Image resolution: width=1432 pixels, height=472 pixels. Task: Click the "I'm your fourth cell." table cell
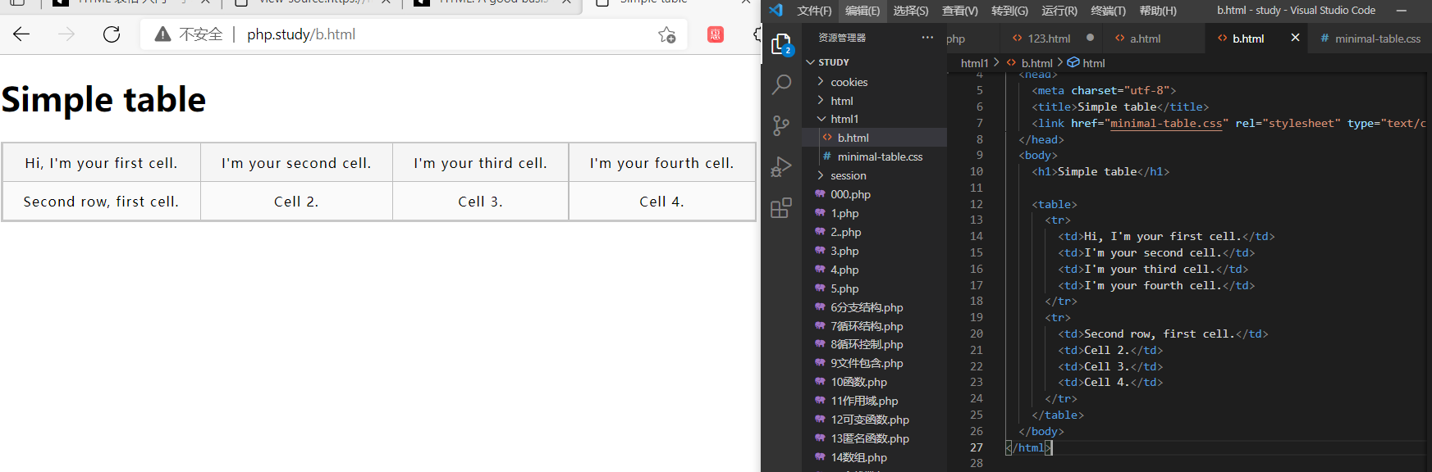(x=661, y=163)
